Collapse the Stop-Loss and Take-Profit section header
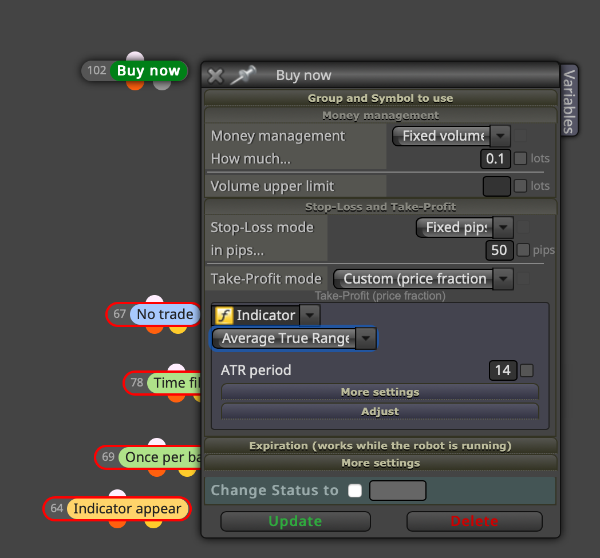Image resolution: width=600 pixels, height=558 pixels. 380,207
